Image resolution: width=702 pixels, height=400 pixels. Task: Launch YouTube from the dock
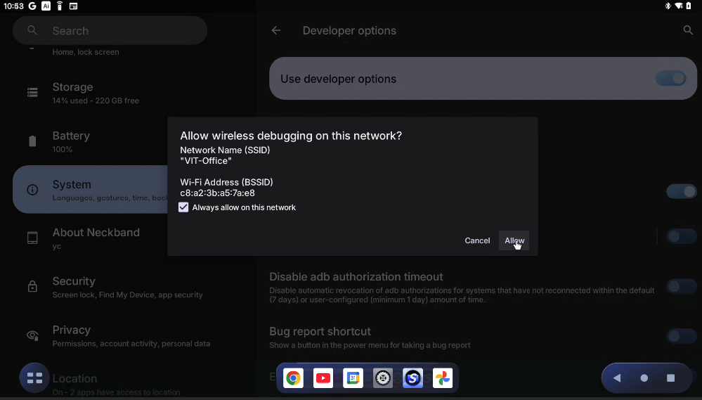(323, 378)
